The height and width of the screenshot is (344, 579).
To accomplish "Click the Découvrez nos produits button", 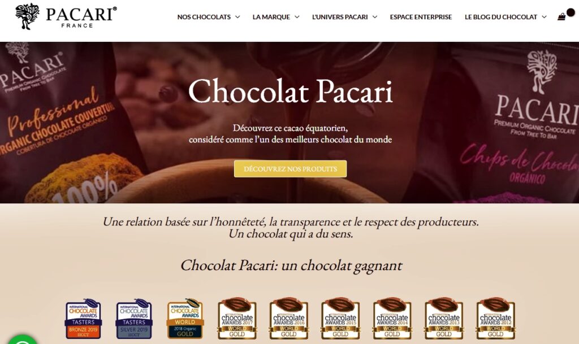I will (x=290, y=169).
